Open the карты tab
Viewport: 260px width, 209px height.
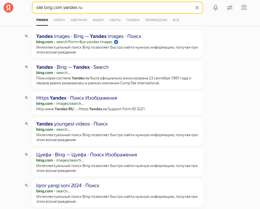(x=115, y=20)
